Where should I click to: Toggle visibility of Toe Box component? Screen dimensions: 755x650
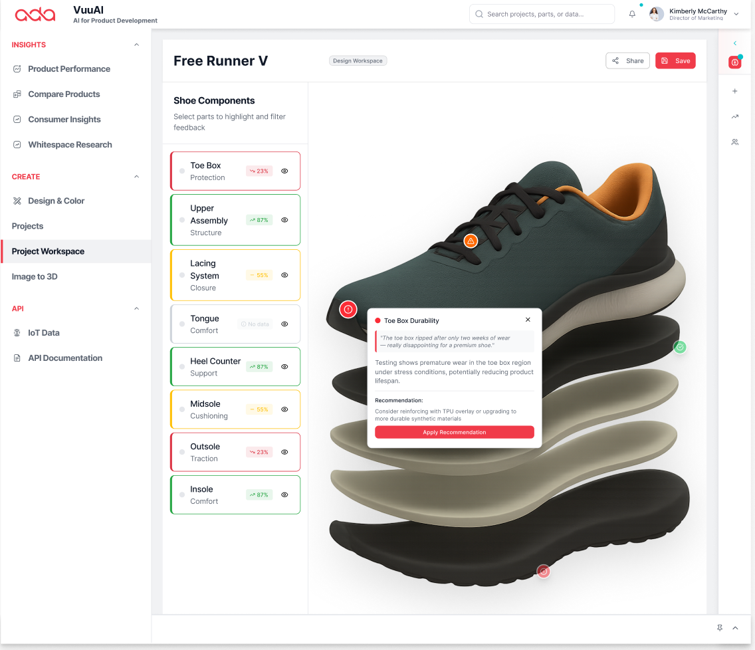pyautogui.click(x=284, y=171)
